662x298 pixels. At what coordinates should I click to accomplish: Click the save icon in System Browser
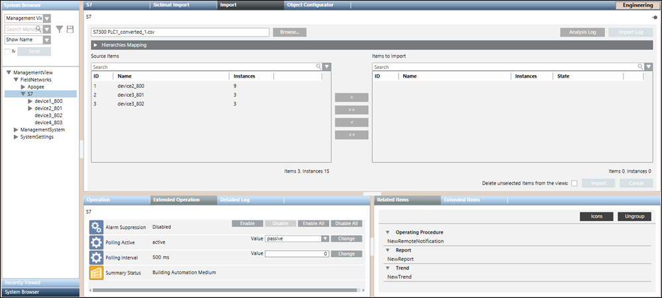[70, 29]
